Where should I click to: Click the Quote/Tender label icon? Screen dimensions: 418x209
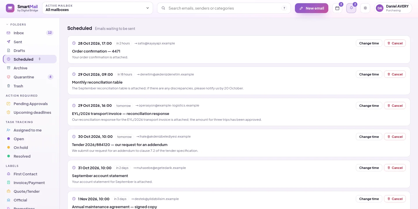[8, 191]
